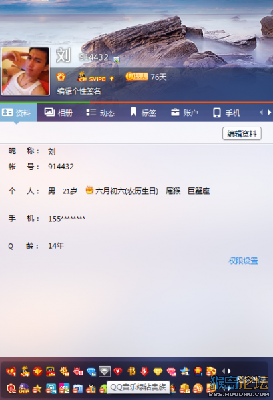The image size is (273, 400).
Task: Open the 动态 tab
Action: pos(100,113)
